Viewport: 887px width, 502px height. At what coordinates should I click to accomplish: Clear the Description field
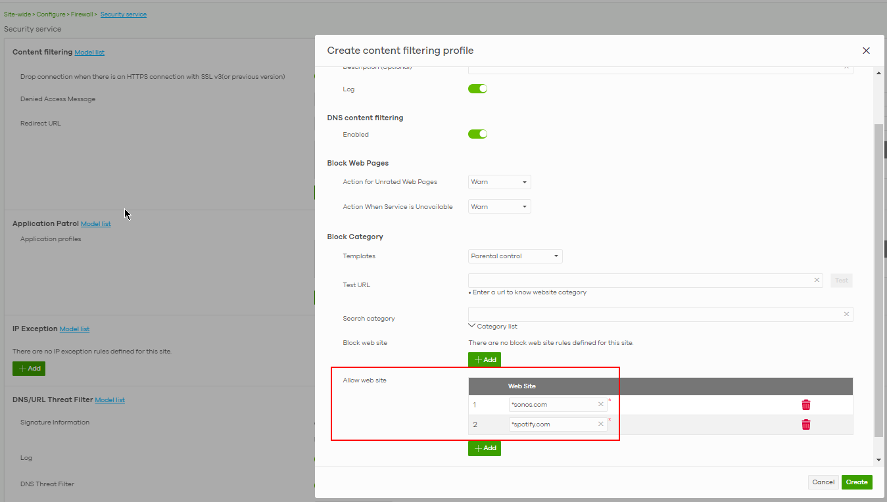point(846,66)
